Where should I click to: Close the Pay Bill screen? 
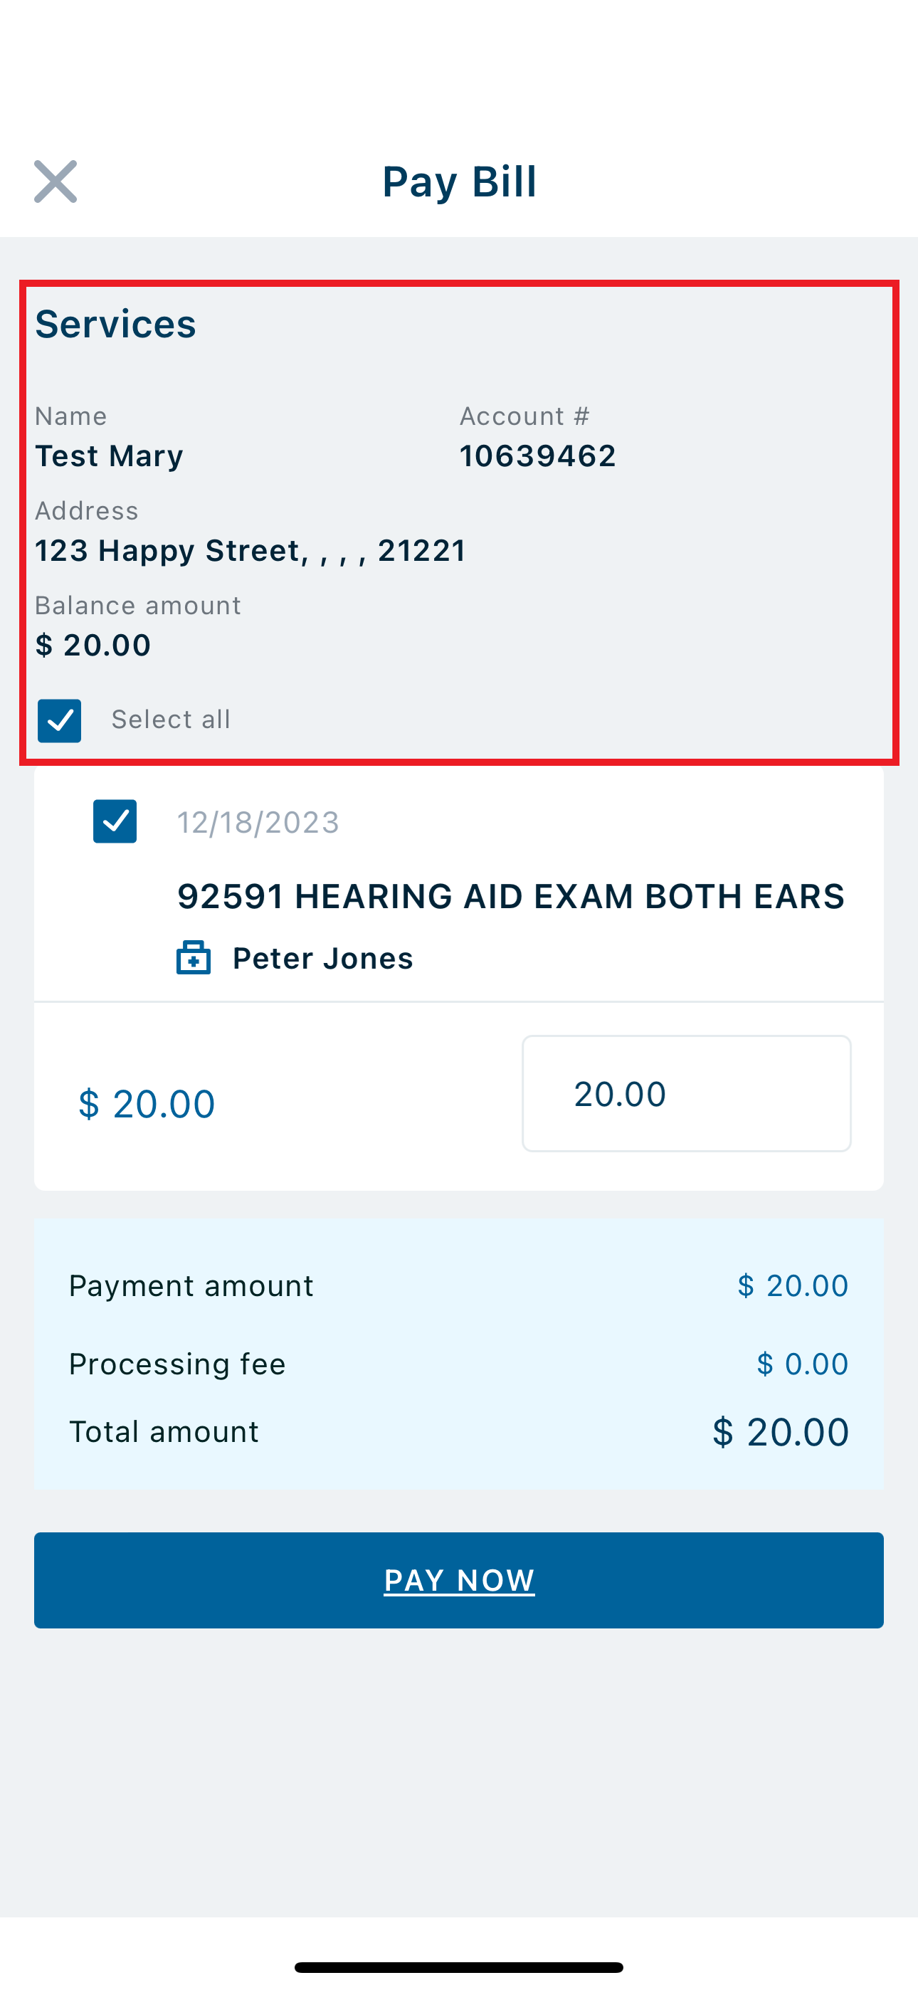coord(56,181)
